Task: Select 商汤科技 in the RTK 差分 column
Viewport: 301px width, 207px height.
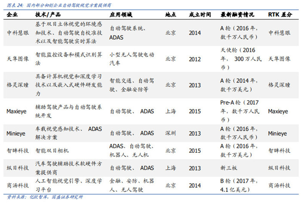Action: 279,185
